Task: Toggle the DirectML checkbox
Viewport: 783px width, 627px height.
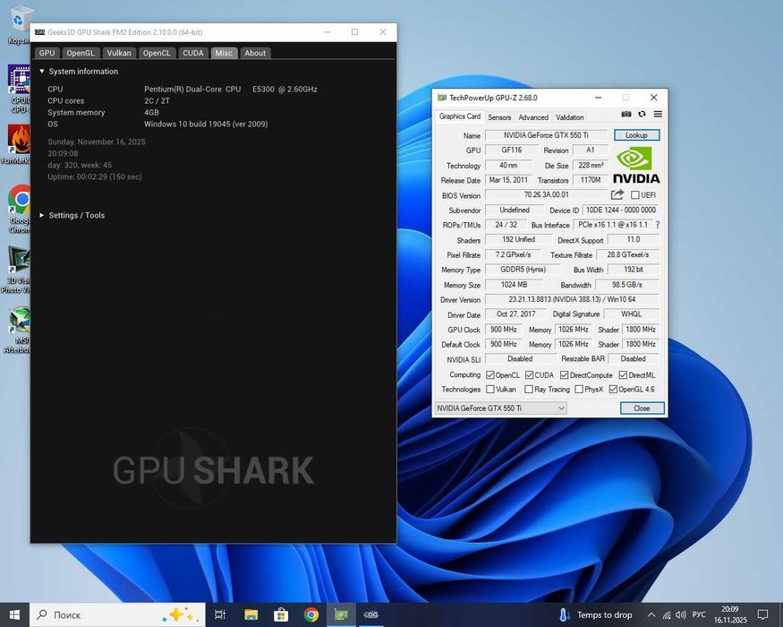Action: coord(623,375)
